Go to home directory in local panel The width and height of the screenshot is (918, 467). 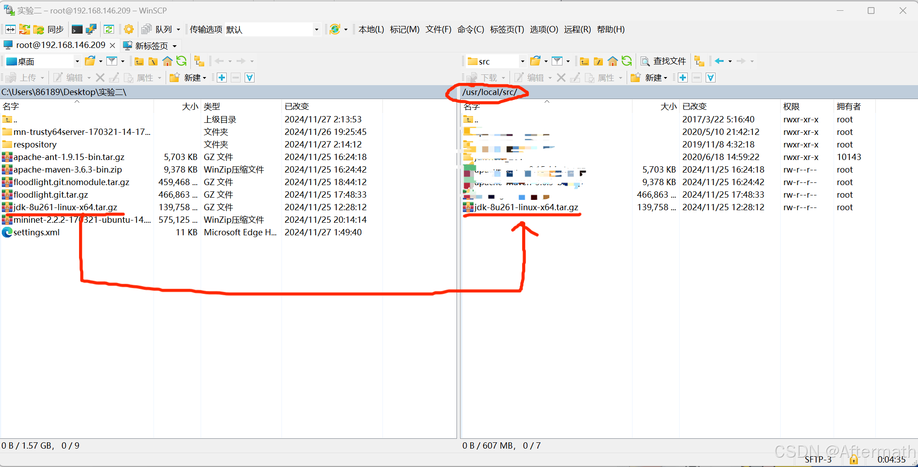167,61
